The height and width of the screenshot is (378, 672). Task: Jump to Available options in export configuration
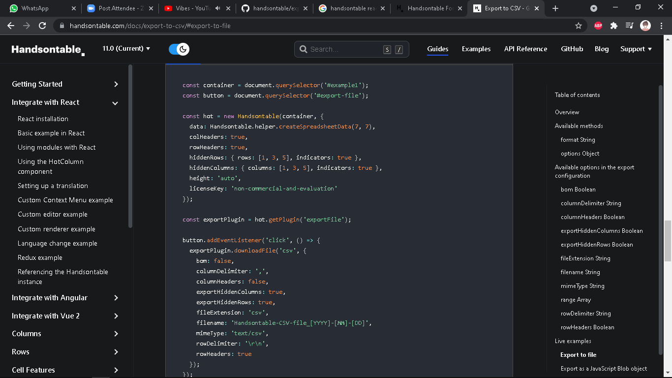[x=595, y=171]
